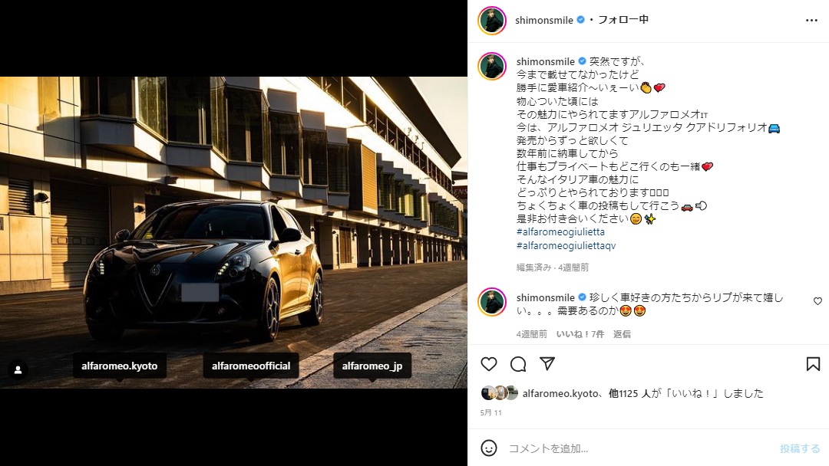
Task: Open shimonsmile header profile avatar
Action: [492, 20]
